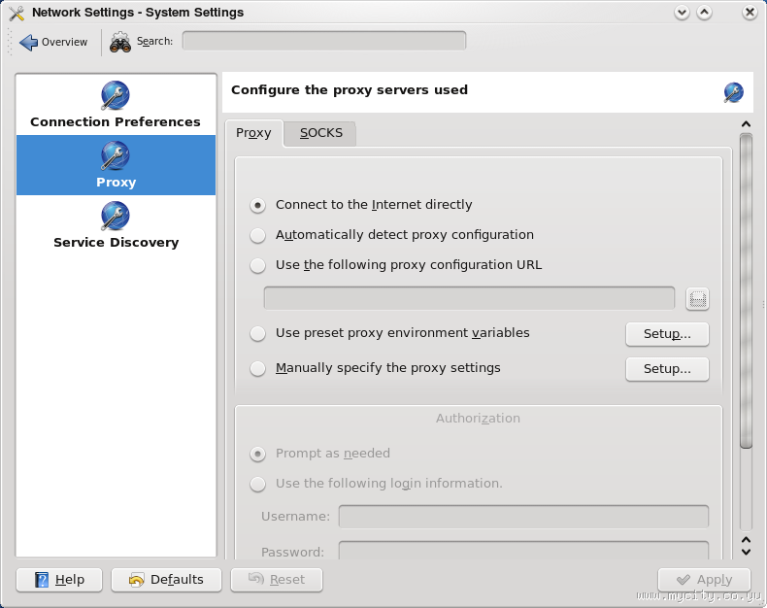This screenshot has width=767, height=608.
Task: Choose Manually specify the proxy settings
Action: pyautogui.click(x=257, y=369)
